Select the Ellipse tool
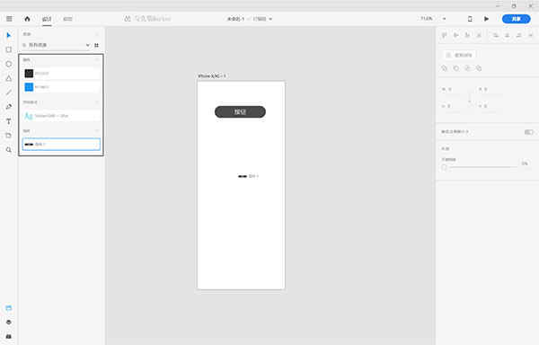 click(9, 64)
